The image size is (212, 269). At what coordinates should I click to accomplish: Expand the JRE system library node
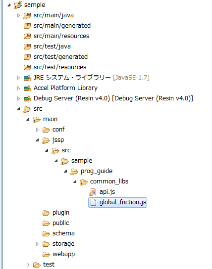pyautogui.click(x=18, y=78)
